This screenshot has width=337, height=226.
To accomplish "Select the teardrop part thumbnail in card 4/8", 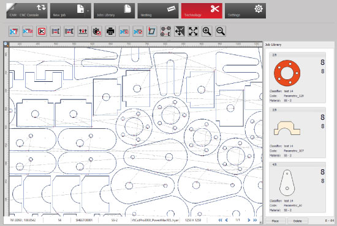I will pyautogui.click(x=287, y=183).
